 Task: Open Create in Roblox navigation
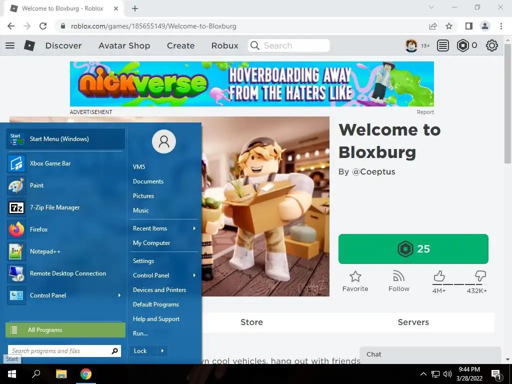181,45
